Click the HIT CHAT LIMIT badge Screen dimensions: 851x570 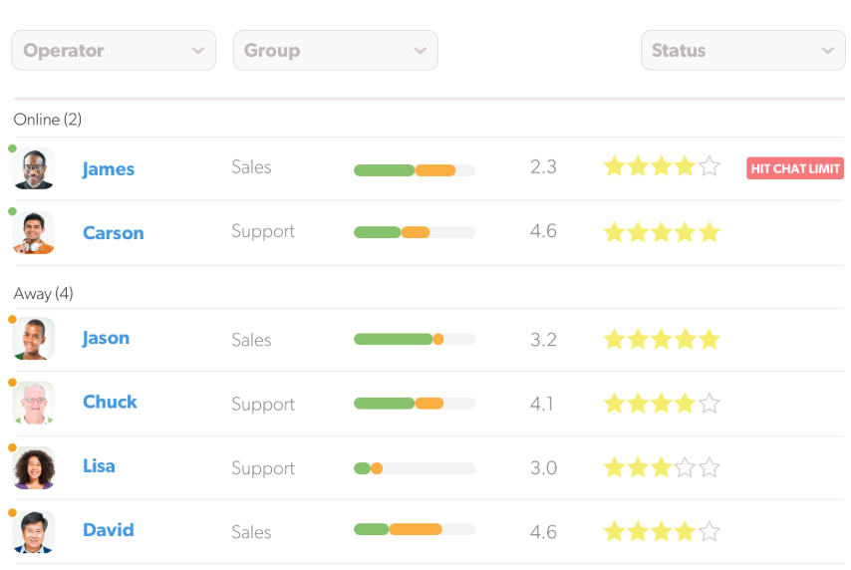tap(795, 168)
